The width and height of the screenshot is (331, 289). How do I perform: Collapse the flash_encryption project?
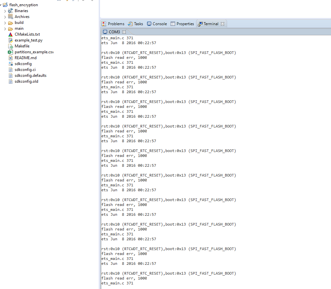click(1, 5)
